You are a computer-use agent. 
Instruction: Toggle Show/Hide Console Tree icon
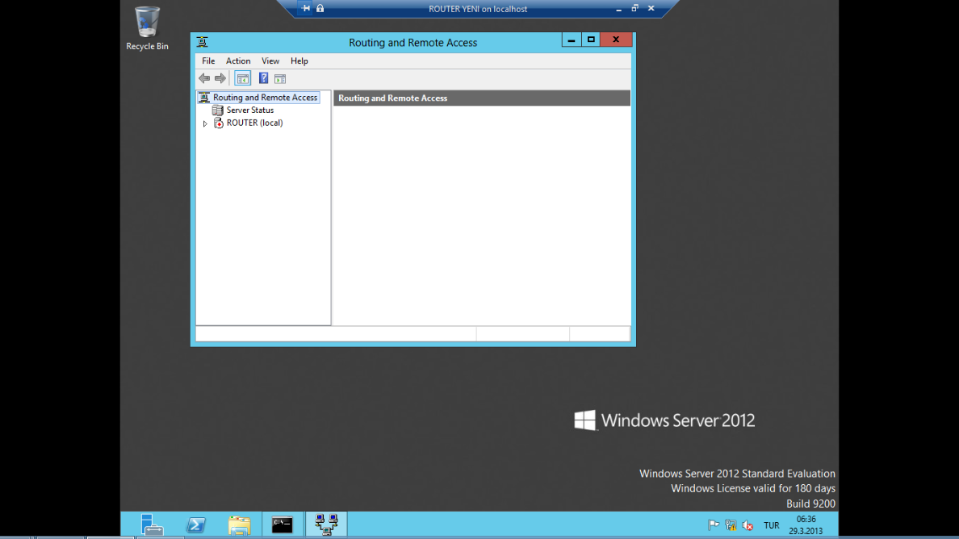243,78
